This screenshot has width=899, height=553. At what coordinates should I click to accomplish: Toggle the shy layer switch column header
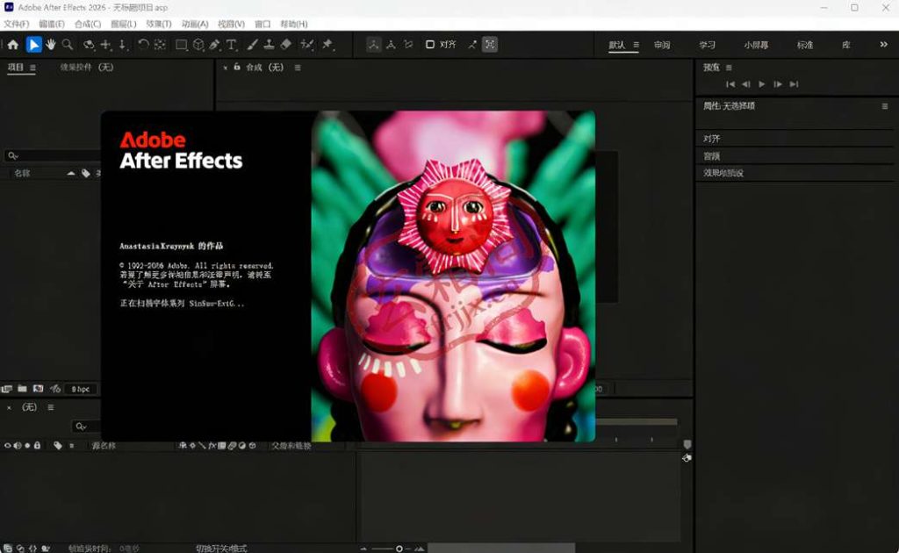tap(183, 445)
